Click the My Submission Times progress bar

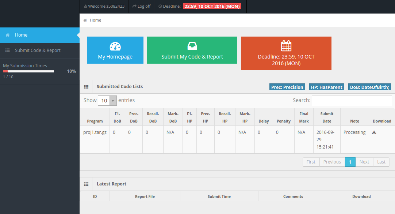click(x=28, y=71)
